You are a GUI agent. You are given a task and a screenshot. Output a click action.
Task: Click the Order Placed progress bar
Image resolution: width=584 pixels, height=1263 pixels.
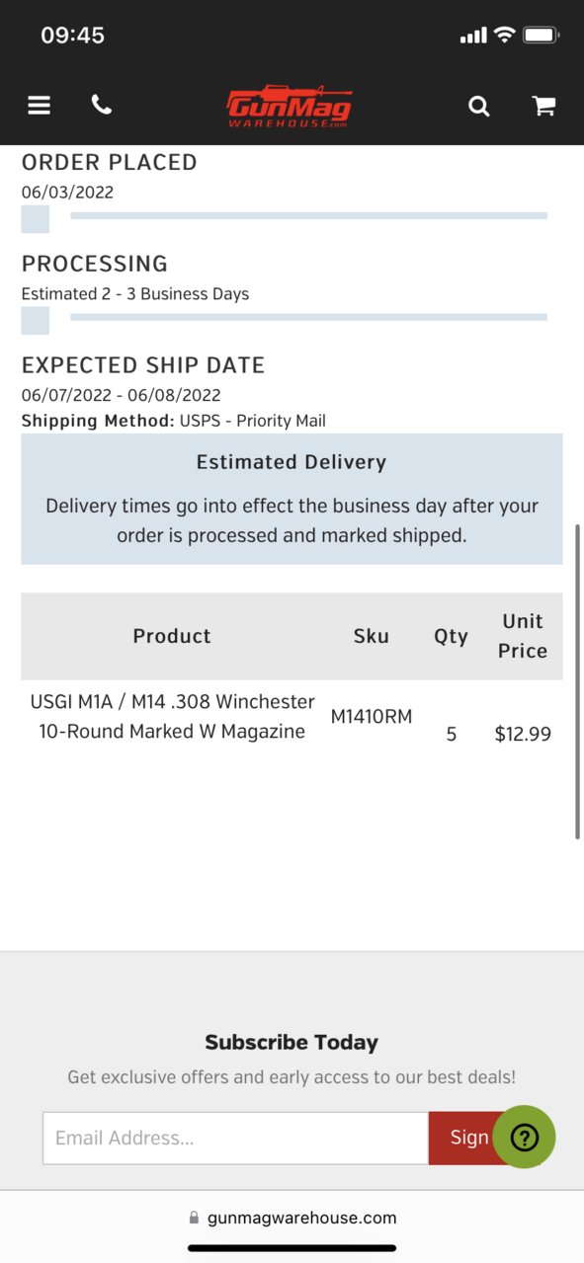[x=308, y=215]
